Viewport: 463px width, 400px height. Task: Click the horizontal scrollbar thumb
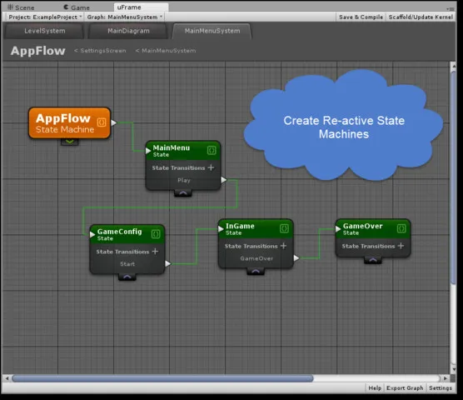coord(162,378)
